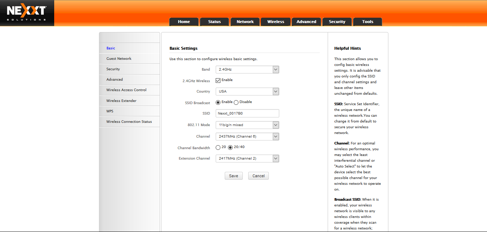Viewport: 487px width, 232px height.
Task: Click the Cancel button
Action: click(259, 176)
